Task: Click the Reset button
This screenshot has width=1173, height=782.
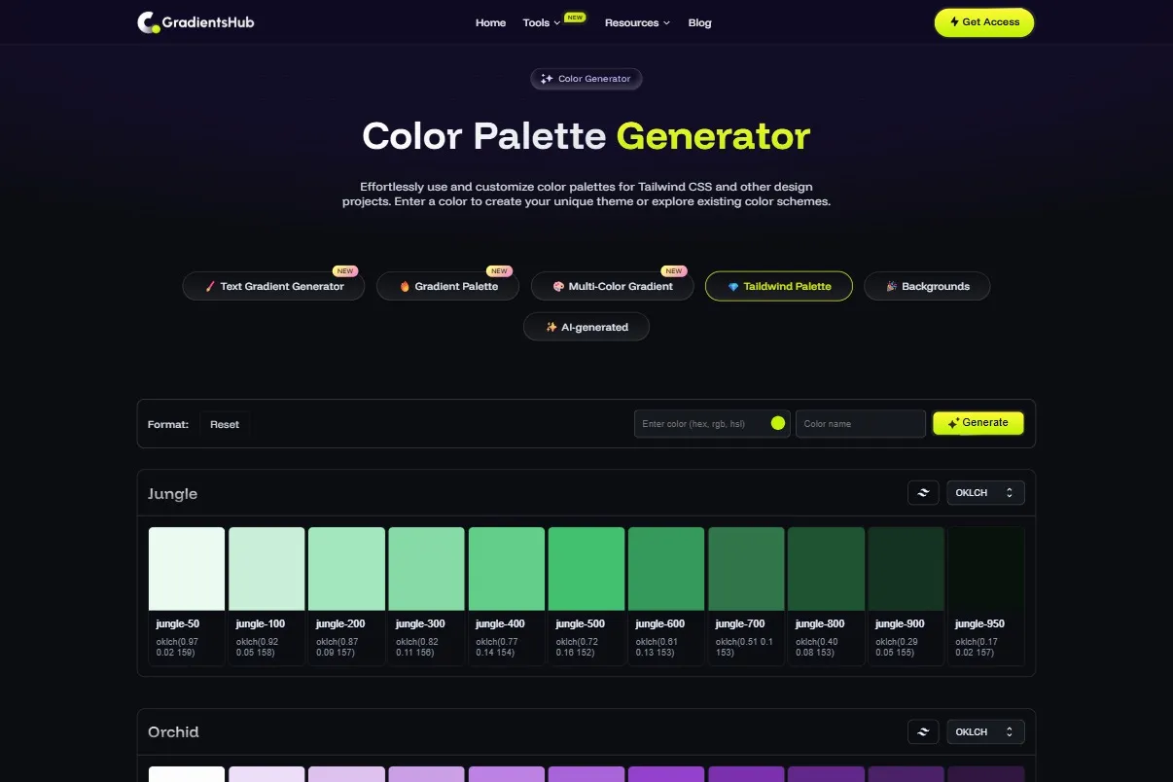Action: (225, 423)
